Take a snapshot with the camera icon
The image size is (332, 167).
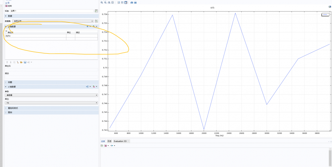tap(132, 3)
